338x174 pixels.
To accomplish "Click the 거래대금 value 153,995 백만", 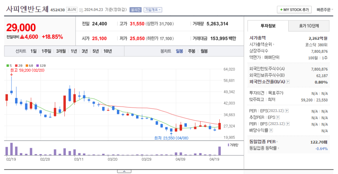I will (x=223, y=38).
